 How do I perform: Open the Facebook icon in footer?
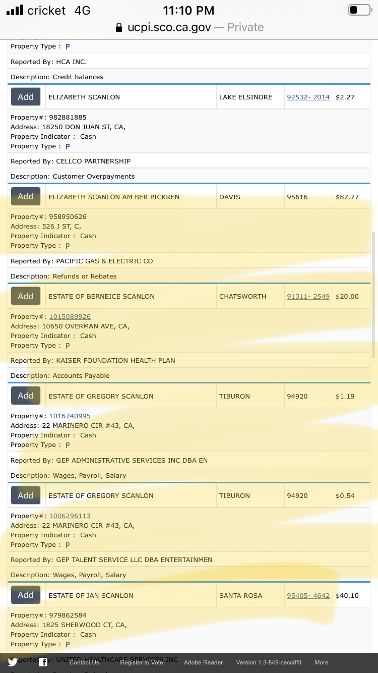(x=43, y=662)
